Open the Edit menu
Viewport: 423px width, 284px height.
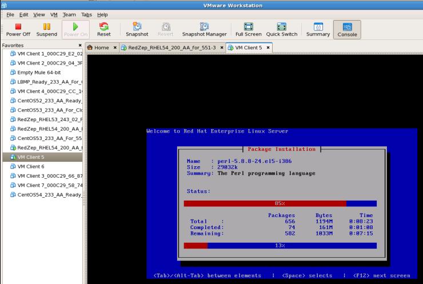[x=24, y=14]
